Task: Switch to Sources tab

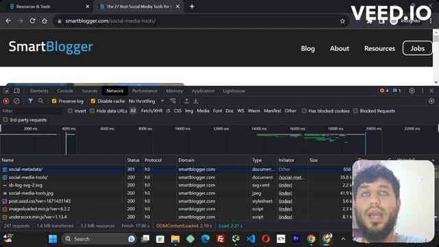Action: coord(90,91)
